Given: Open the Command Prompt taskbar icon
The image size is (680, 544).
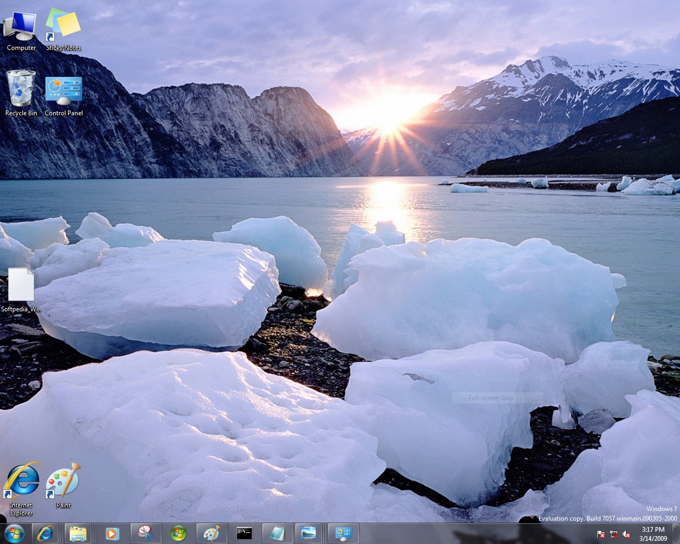Looking at the screenshot, I should tap(244, 533).
